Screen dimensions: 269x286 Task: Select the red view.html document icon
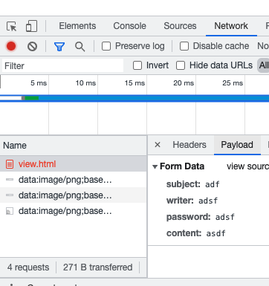click(10, 164)
